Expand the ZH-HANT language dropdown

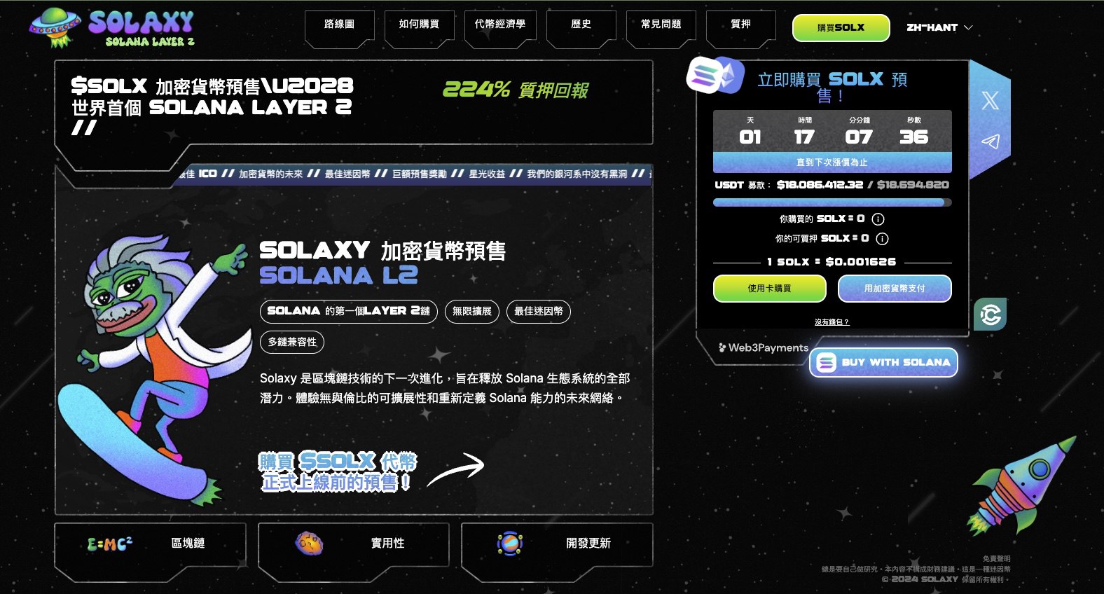coord(939,27)
